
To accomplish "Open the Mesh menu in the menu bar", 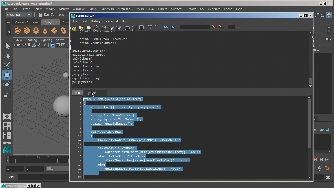I will [93, 9].
